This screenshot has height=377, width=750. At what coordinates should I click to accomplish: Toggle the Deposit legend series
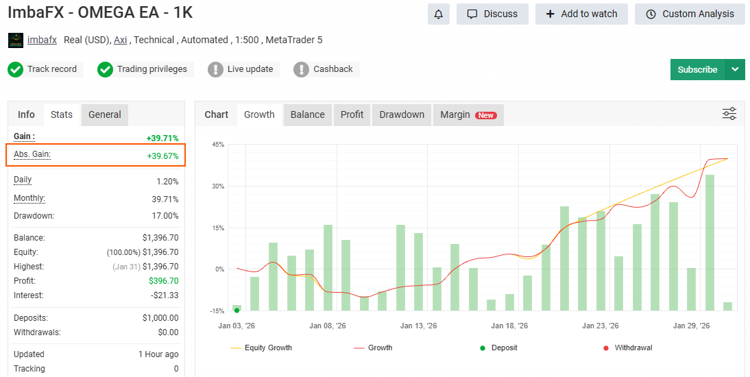pos(499,348)
